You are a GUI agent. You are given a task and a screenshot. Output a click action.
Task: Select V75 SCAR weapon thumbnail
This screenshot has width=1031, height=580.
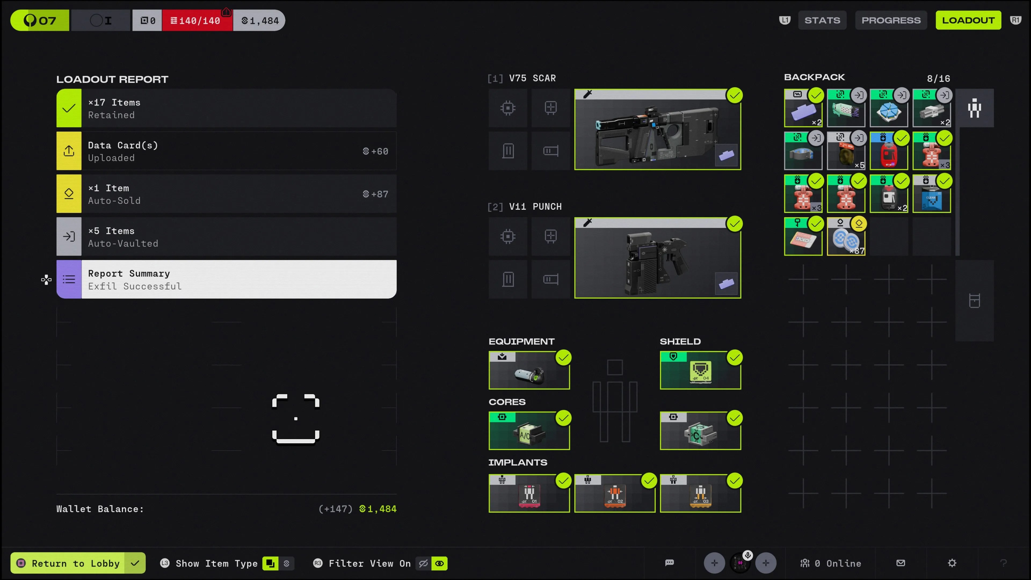657,130
